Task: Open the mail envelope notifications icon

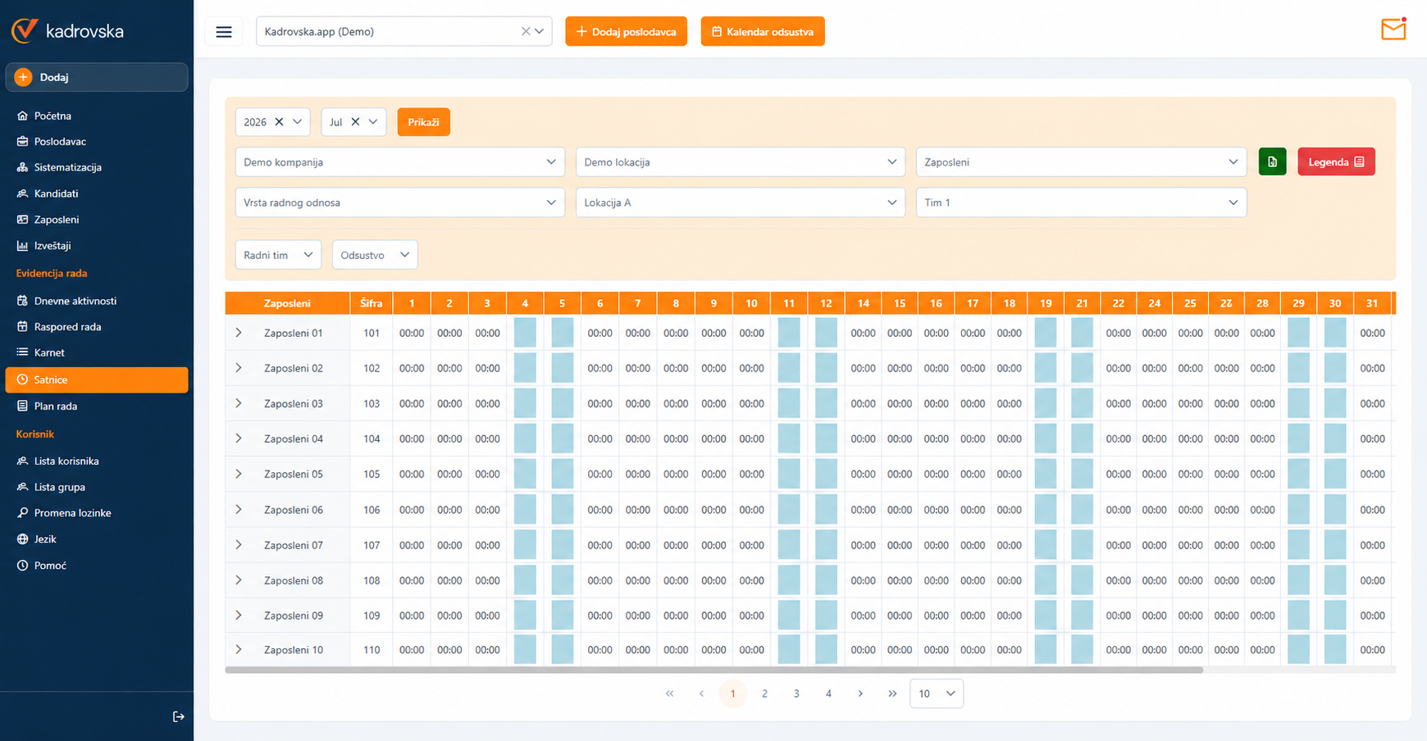Action: tap(1393, 30)
